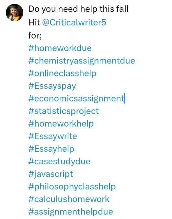Open the @Criticalwriter5 mention
The image size is (172, 219).
(74, 22)
